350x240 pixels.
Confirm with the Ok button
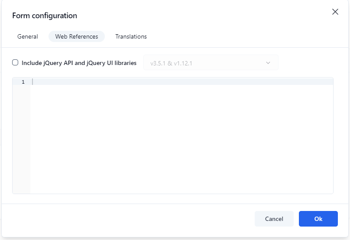318,219
